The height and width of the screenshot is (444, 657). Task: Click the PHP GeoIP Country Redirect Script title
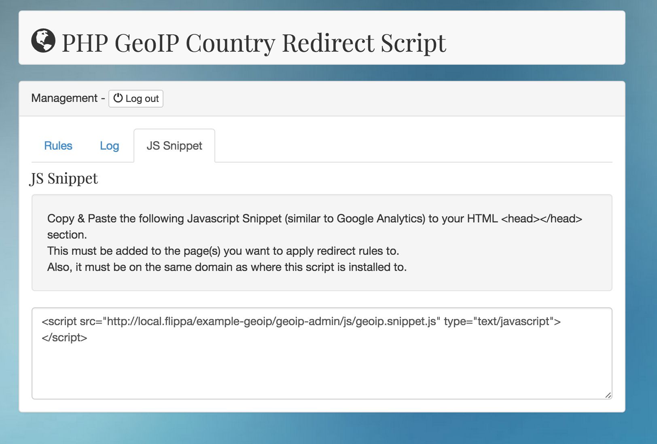[254, 42]
